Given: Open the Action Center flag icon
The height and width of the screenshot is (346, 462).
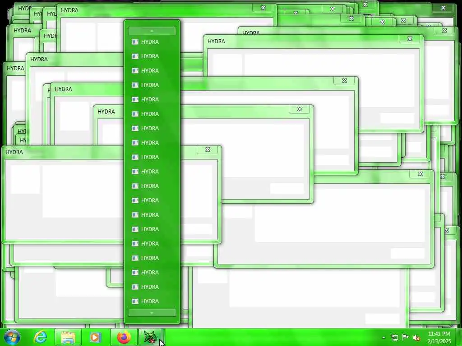Looking at the screenshot, I should 406,337.
